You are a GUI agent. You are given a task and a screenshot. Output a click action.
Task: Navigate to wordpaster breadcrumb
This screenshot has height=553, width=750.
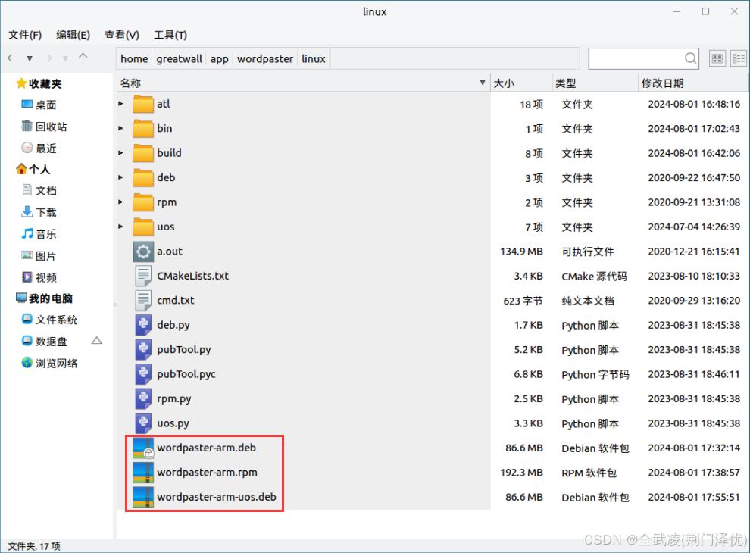(265, 59)
